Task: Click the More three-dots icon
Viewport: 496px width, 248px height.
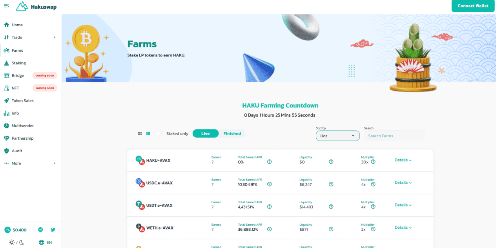Action: pyautogui.click(x=6, y=163)
